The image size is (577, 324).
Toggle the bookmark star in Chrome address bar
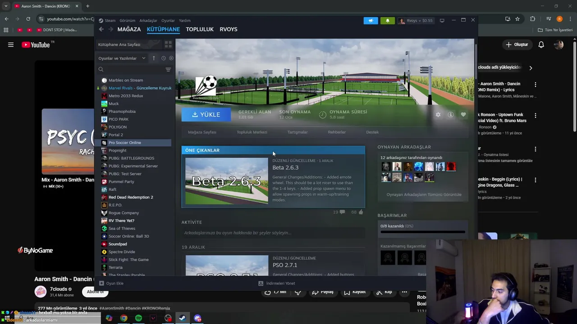pos(517,19)
